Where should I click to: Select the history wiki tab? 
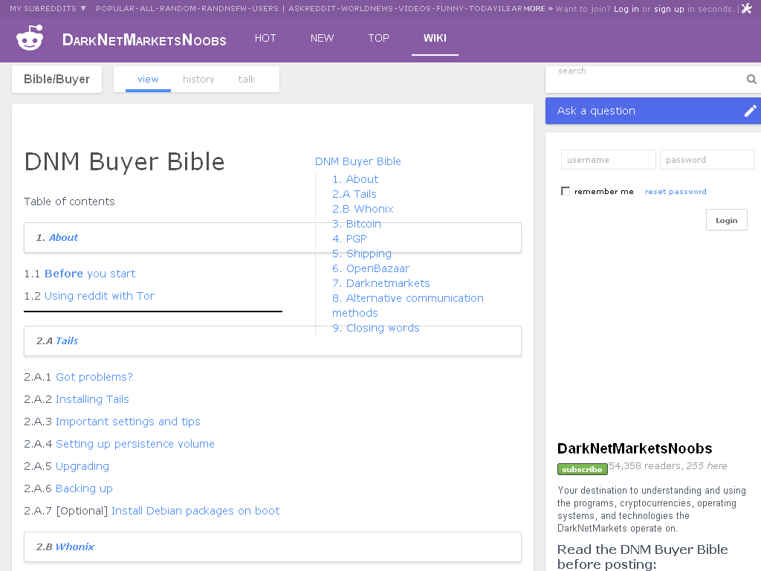pyautogui.click(x=198, y=79)
